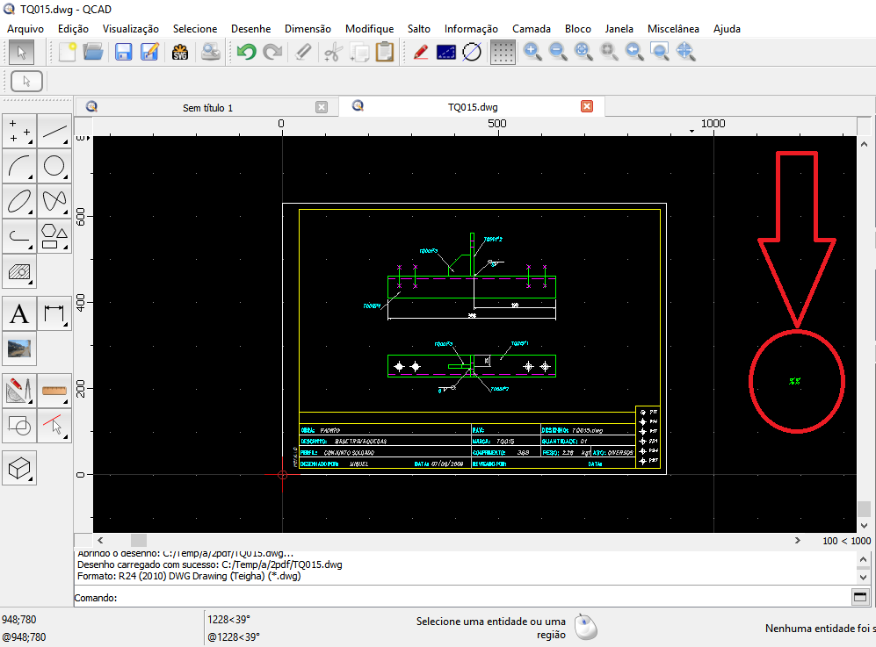Paste from clipboard icon

click(x=385, y=53)
